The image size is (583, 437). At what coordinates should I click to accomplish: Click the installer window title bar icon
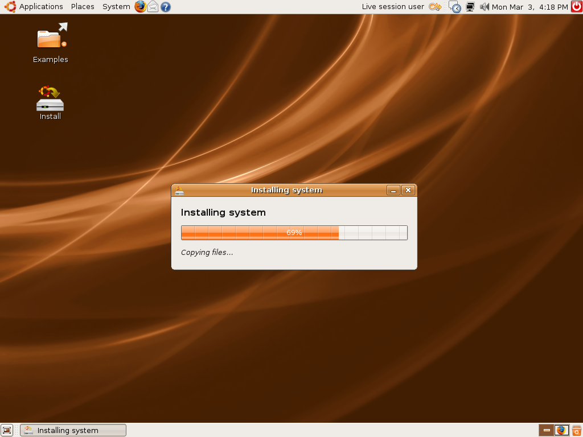(179, 190)
